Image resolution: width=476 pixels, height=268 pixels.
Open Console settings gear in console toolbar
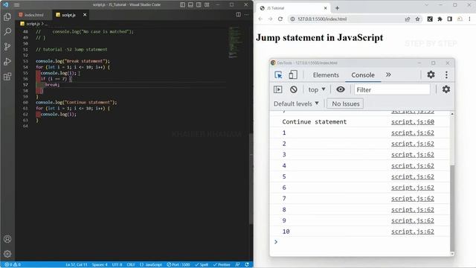(x=446, y=89)
